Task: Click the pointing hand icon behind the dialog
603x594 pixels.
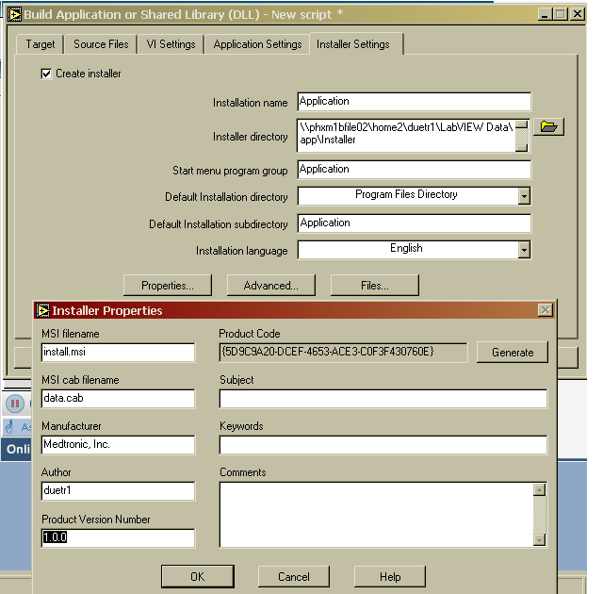Action: click(x=9, y=426)
